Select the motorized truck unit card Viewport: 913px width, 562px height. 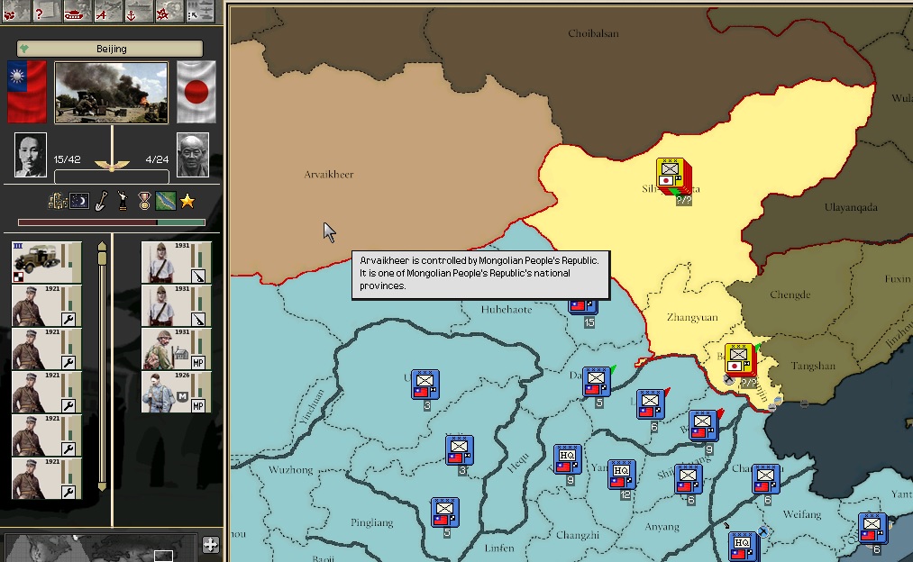click(47, 262)
